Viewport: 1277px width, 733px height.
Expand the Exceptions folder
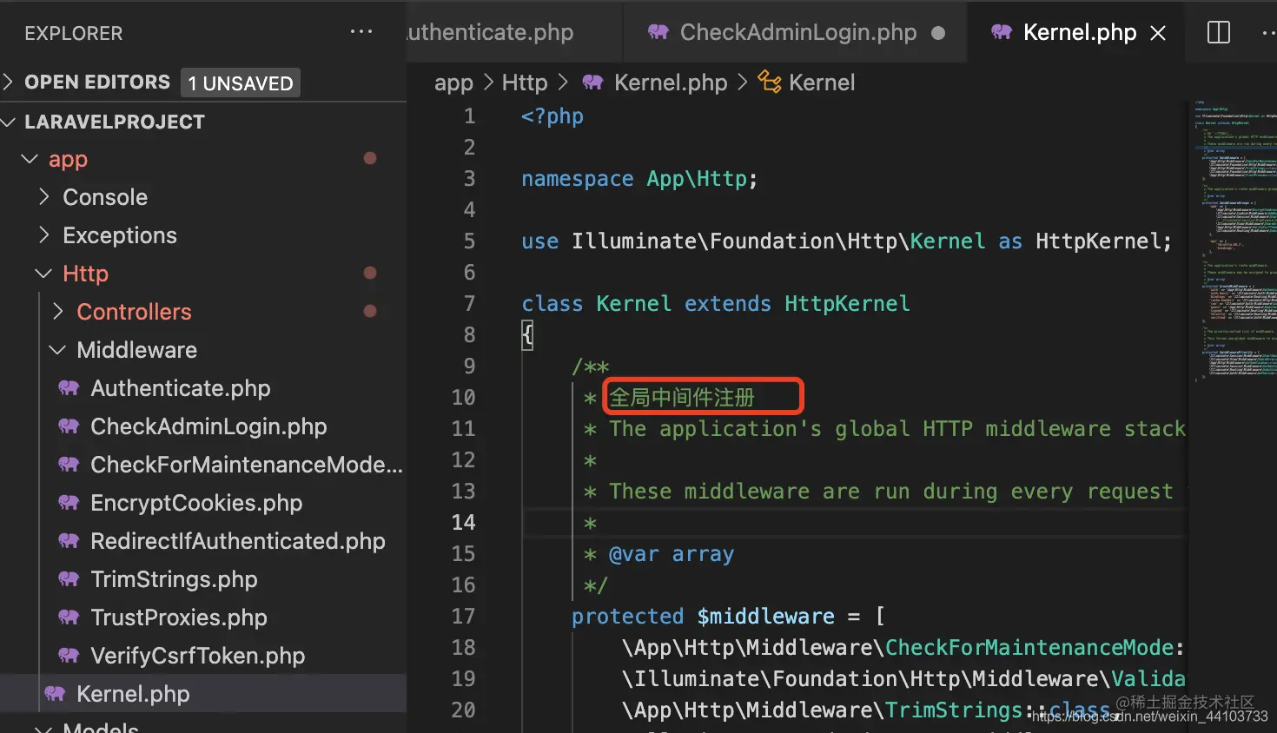pyautogui.click(x=44, y=235)
